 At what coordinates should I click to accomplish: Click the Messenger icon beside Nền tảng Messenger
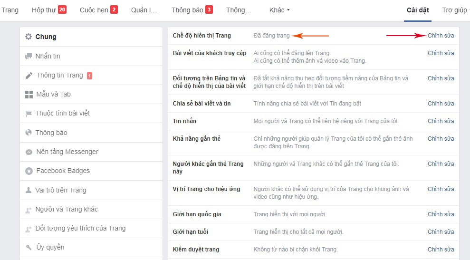29,152
